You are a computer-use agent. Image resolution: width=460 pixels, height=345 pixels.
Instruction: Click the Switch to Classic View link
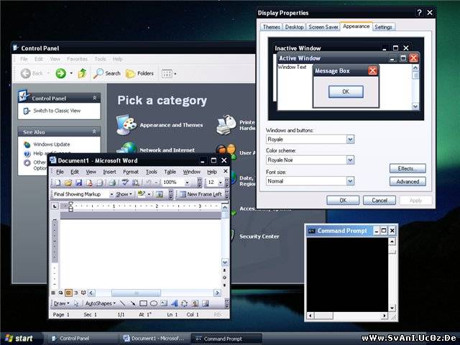click(x=57, y=111)
